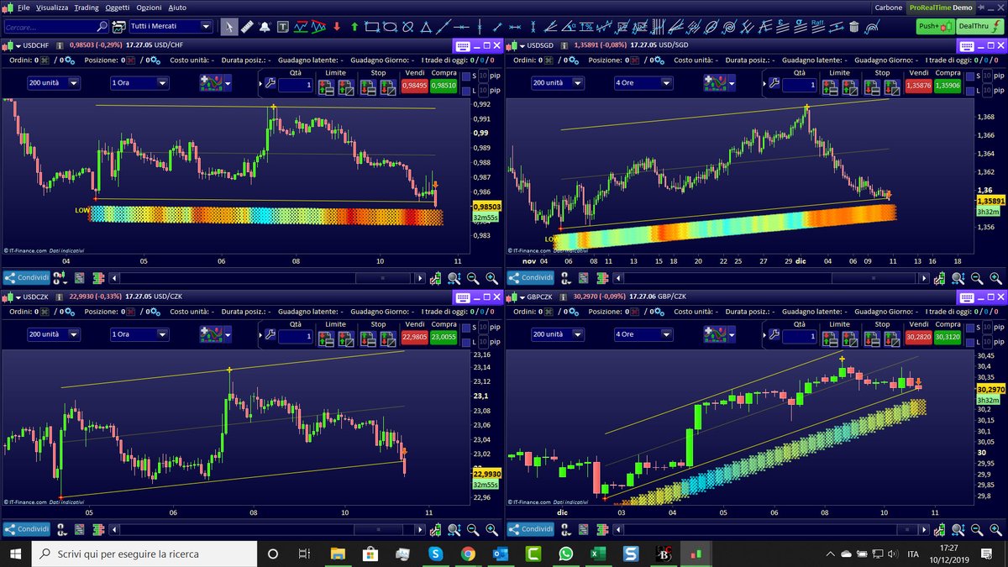Select the red down arrow drawing tool
Viewport: 1008px width, 567px height.
click(x=337, y=27)
